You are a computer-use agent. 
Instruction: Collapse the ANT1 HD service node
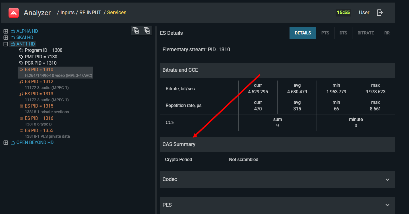click(5, 44)
